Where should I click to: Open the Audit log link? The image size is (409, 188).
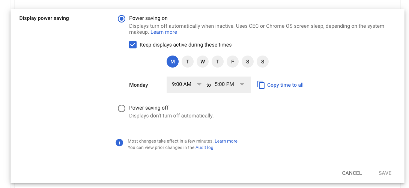point(204,147)
